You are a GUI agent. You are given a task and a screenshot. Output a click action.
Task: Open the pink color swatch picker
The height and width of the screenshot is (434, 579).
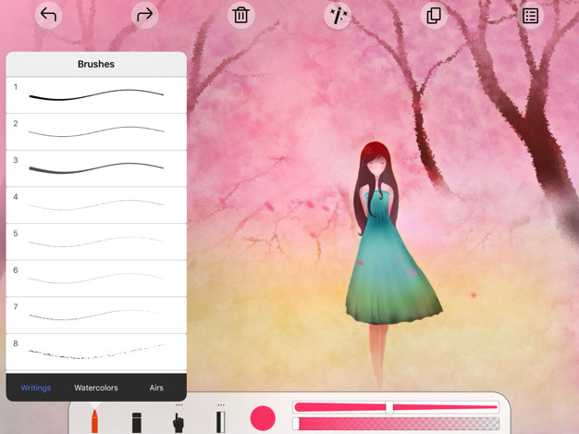click(x=263, y=418)
